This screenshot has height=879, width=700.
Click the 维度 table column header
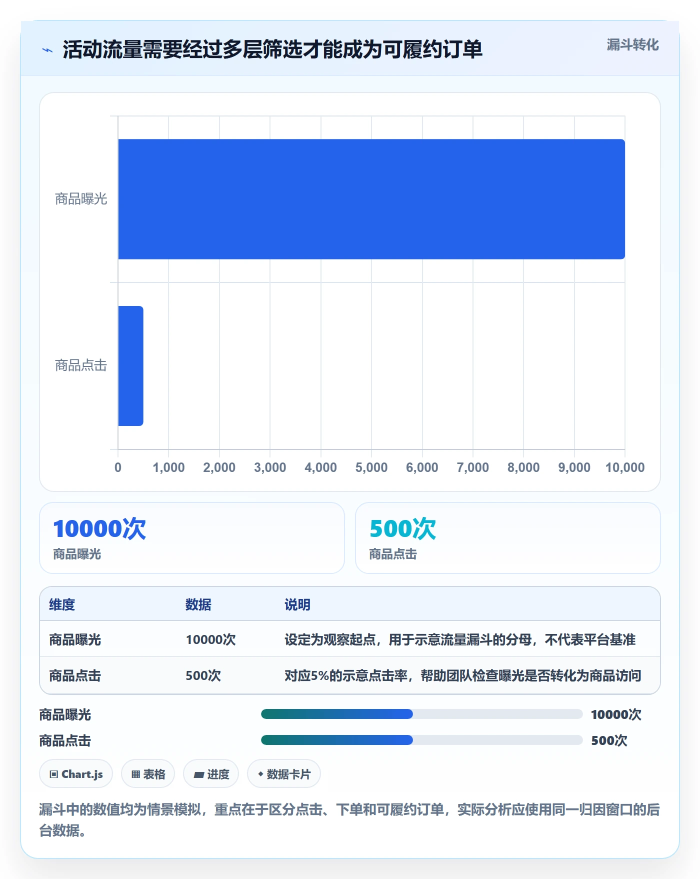tap(62, 604)
